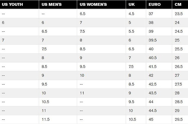Click the 29.5 CM cell
This screenshot has width=188, height=124.
pyautogui.click(x=178, y=119)
